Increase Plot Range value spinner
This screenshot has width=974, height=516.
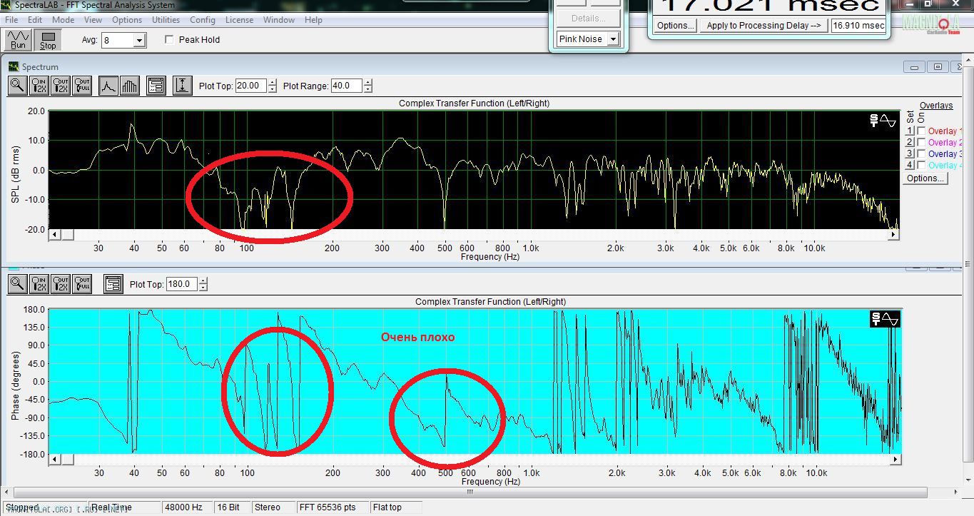coord(367,83)
